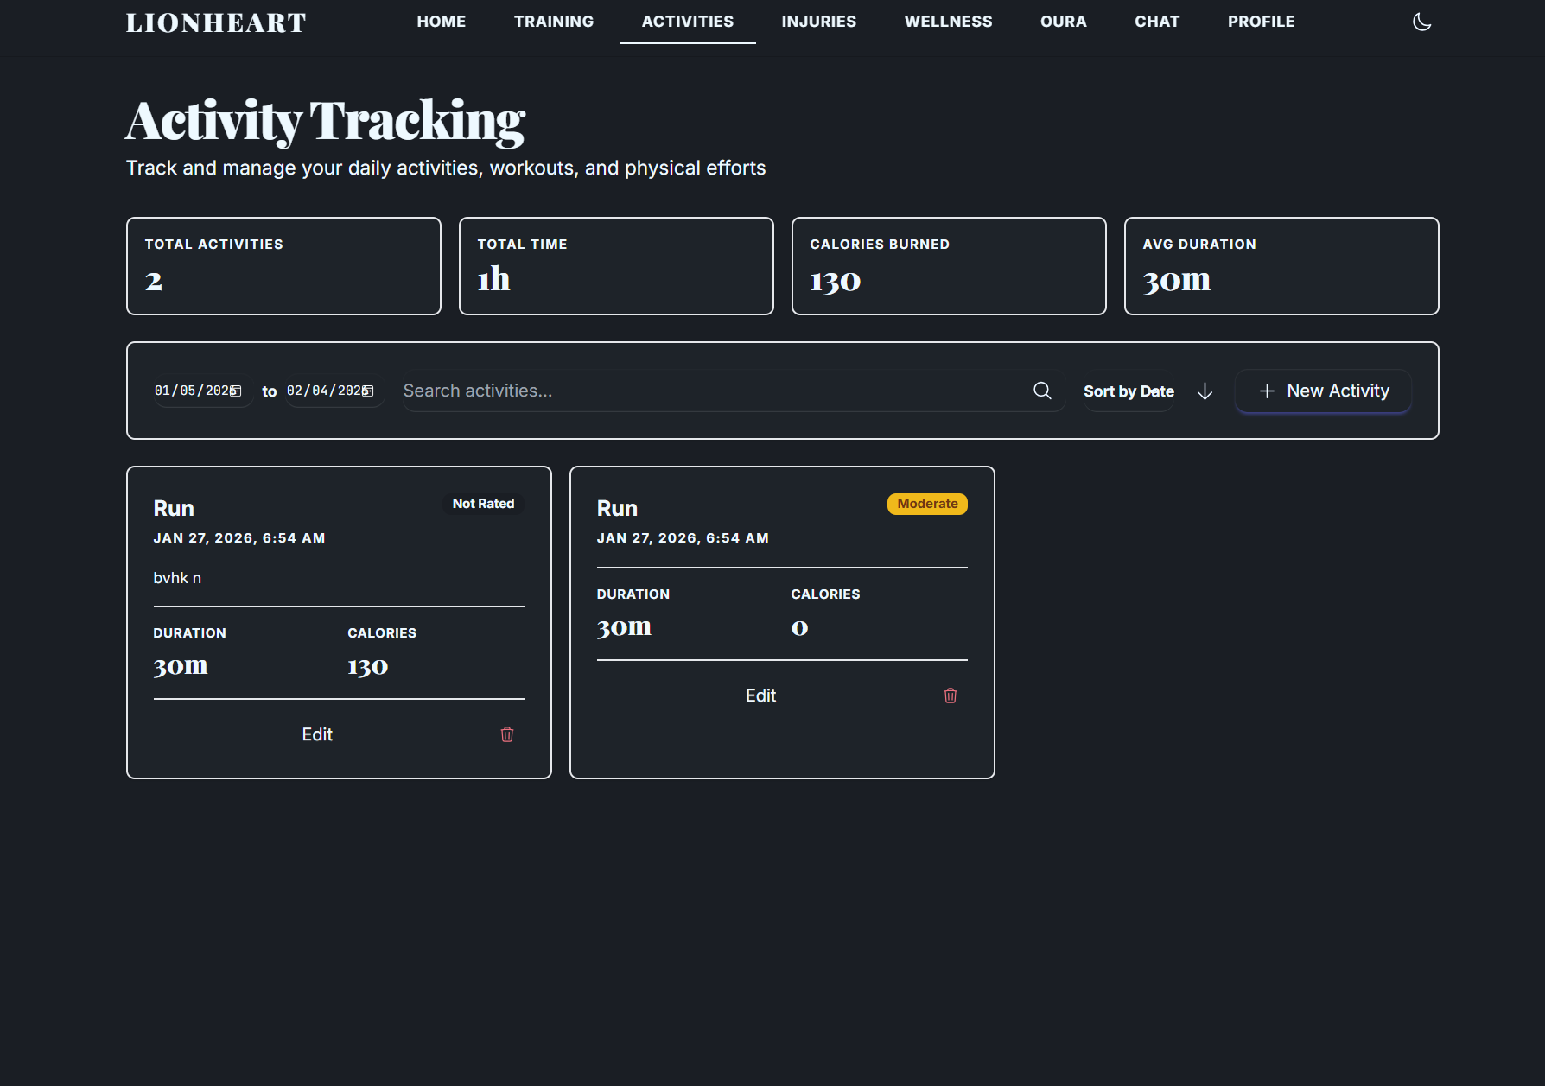
Task: Click the sort direction arrow icon
Action: [1205, 391]
